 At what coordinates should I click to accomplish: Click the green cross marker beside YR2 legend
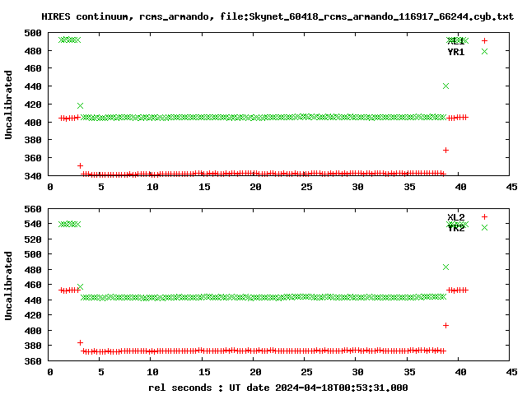coord(484,227)
